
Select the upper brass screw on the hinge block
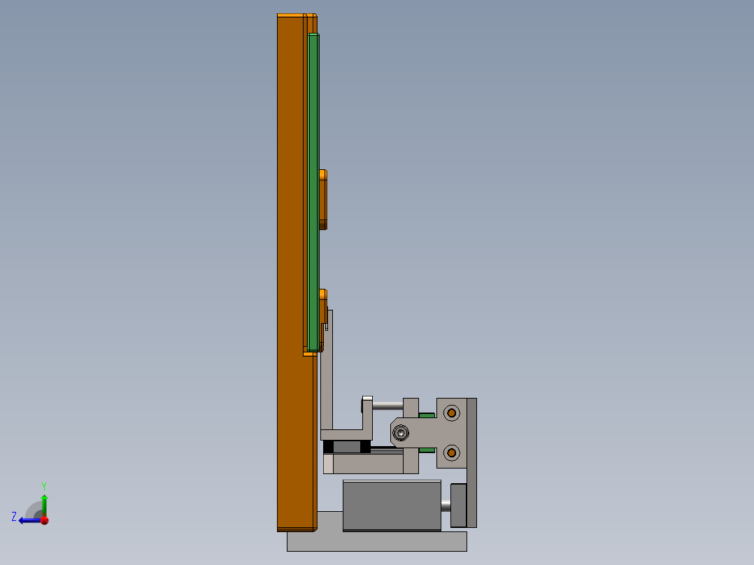(451, 413)
